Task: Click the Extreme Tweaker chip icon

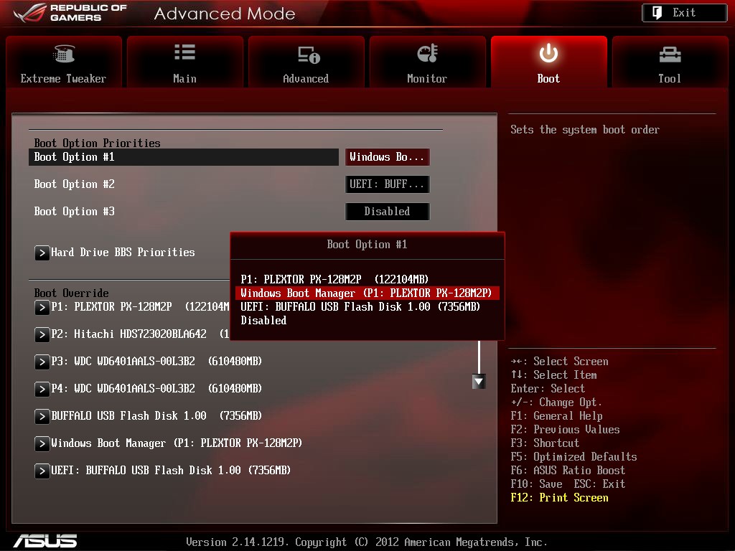Action: point(64,54)
